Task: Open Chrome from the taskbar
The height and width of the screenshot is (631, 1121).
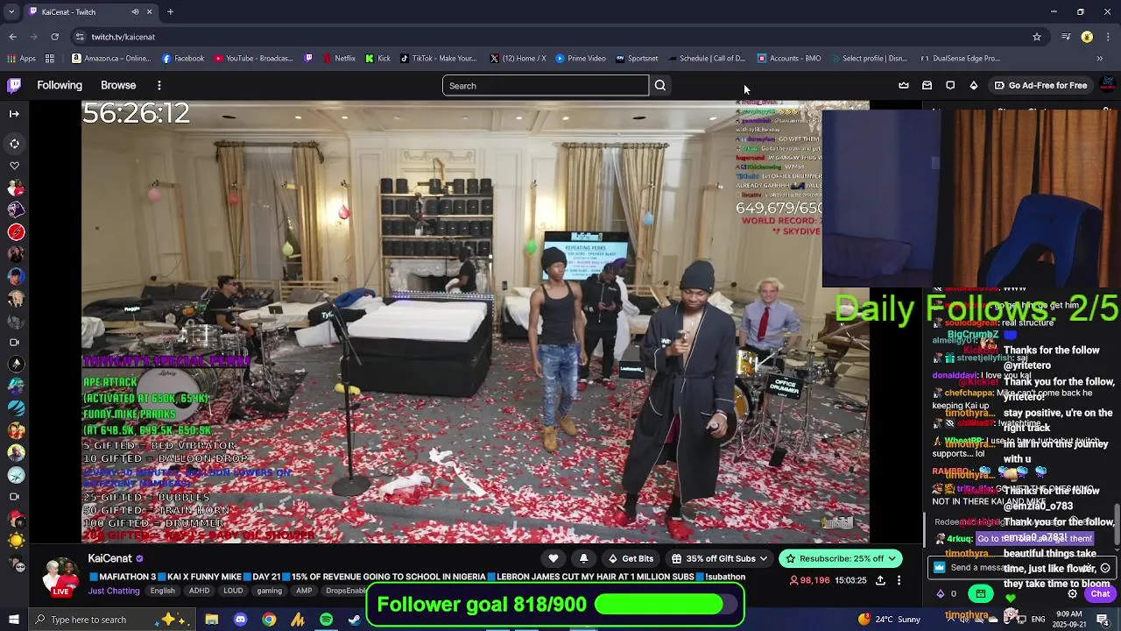Action: [x=269, y=620]
